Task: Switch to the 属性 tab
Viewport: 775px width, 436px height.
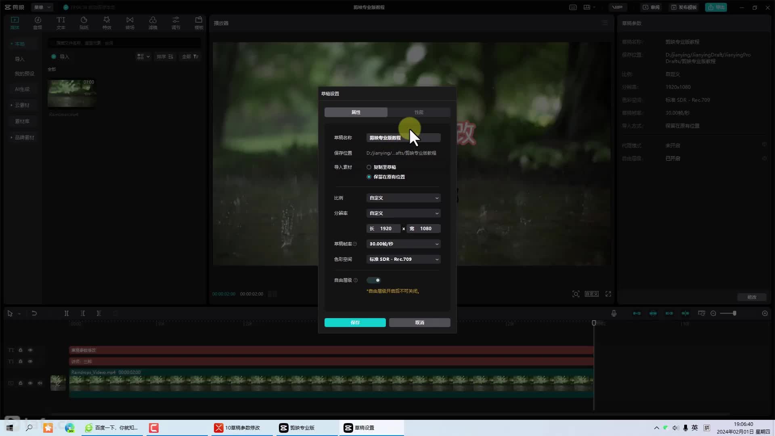Action: [x=356, y=112]
